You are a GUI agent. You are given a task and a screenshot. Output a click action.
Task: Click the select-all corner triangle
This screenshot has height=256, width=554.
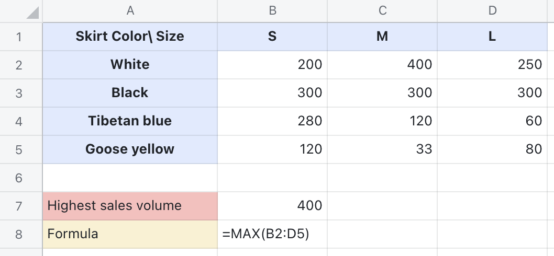pyautogui.click(x=32, y=12)
